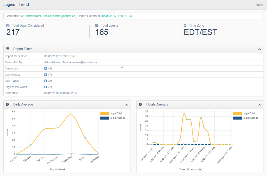The width and height of the screenshot is (267, 176).
Task: Click the Report Filters list icon
Action: click(7, 49)
